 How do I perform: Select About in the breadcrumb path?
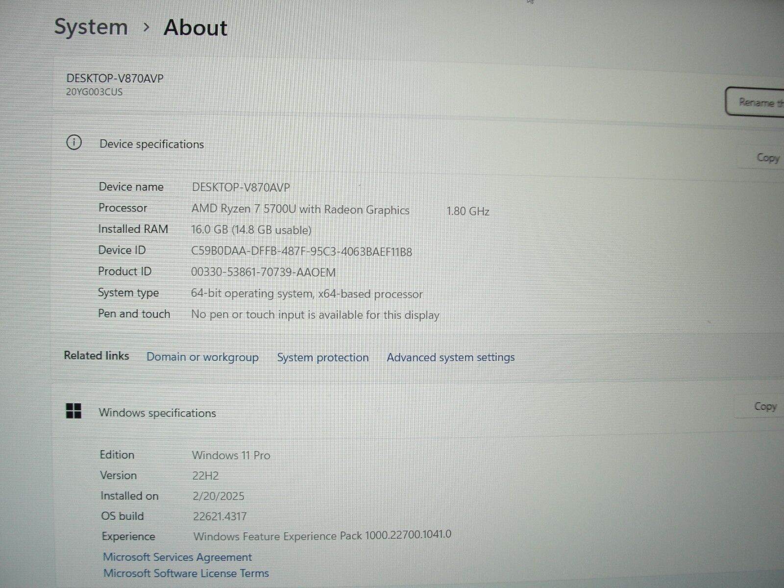click(x=195, y=28)
